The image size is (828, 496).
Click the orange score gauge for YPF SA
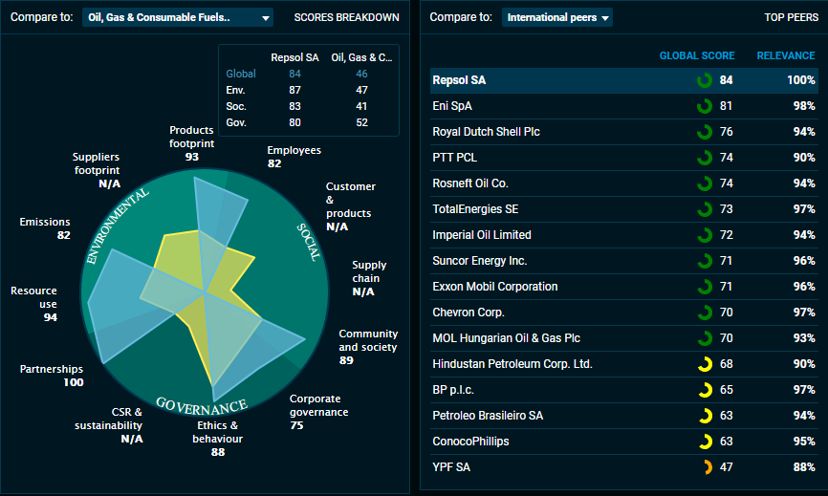tap(705, 467)
